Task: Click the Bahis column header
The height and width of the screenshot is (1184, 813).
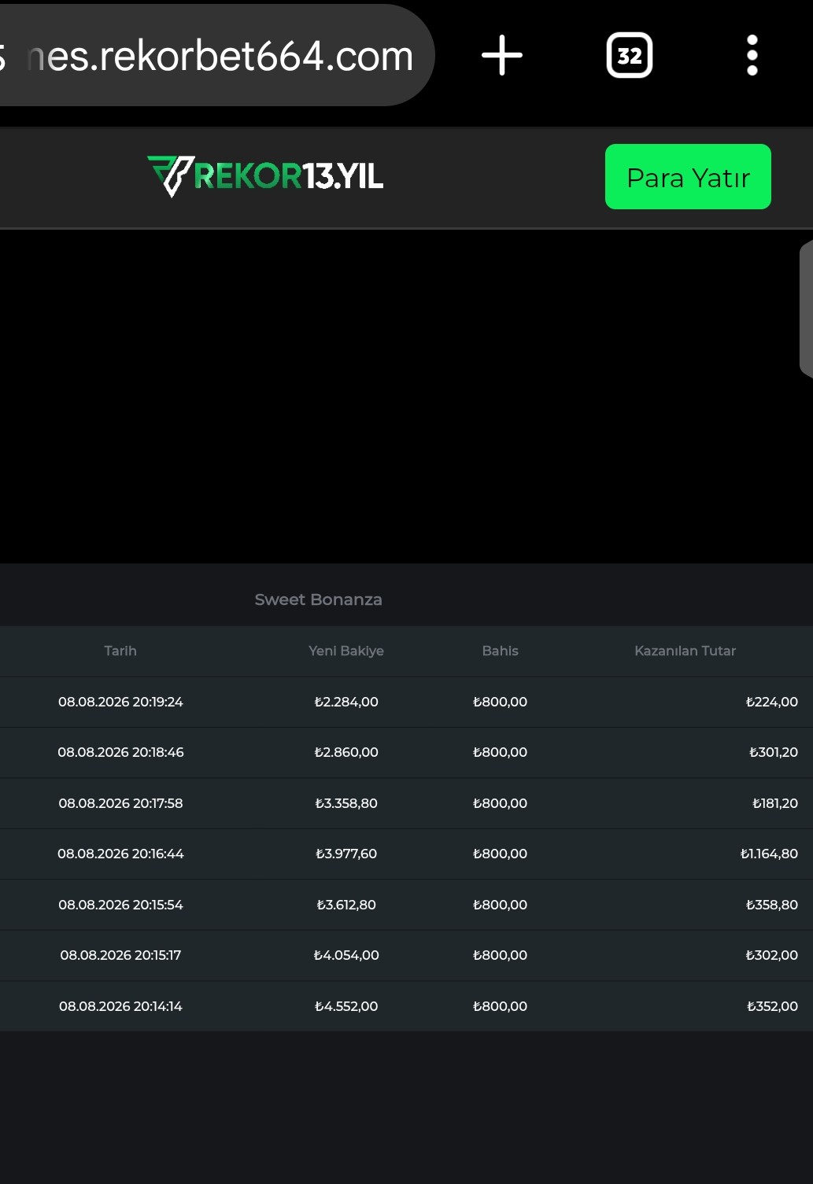Action: click(501, 651)
